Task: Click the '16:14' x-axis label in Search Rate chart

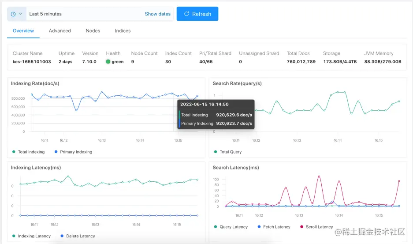Action: point(338,140)
